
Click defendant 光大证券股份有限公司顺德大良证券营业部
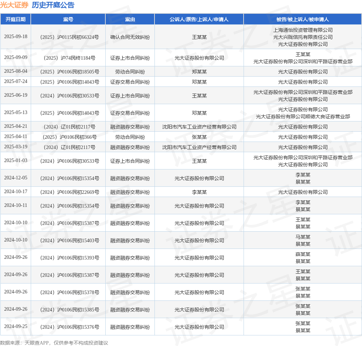pos(303,117)
